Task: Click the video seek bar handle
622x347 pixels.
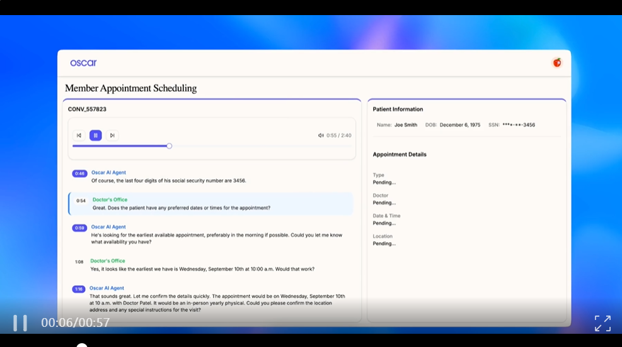Action: [x=82, y=345]
